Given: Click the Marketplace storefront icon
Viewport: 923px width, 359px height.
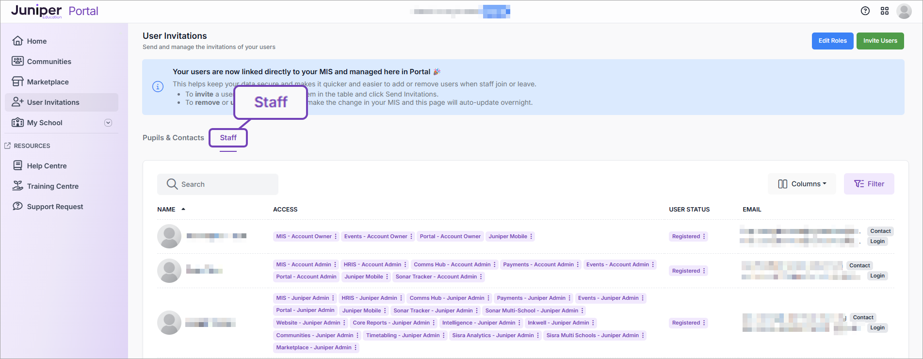Looking at the screenshot, I should (18, 82).
